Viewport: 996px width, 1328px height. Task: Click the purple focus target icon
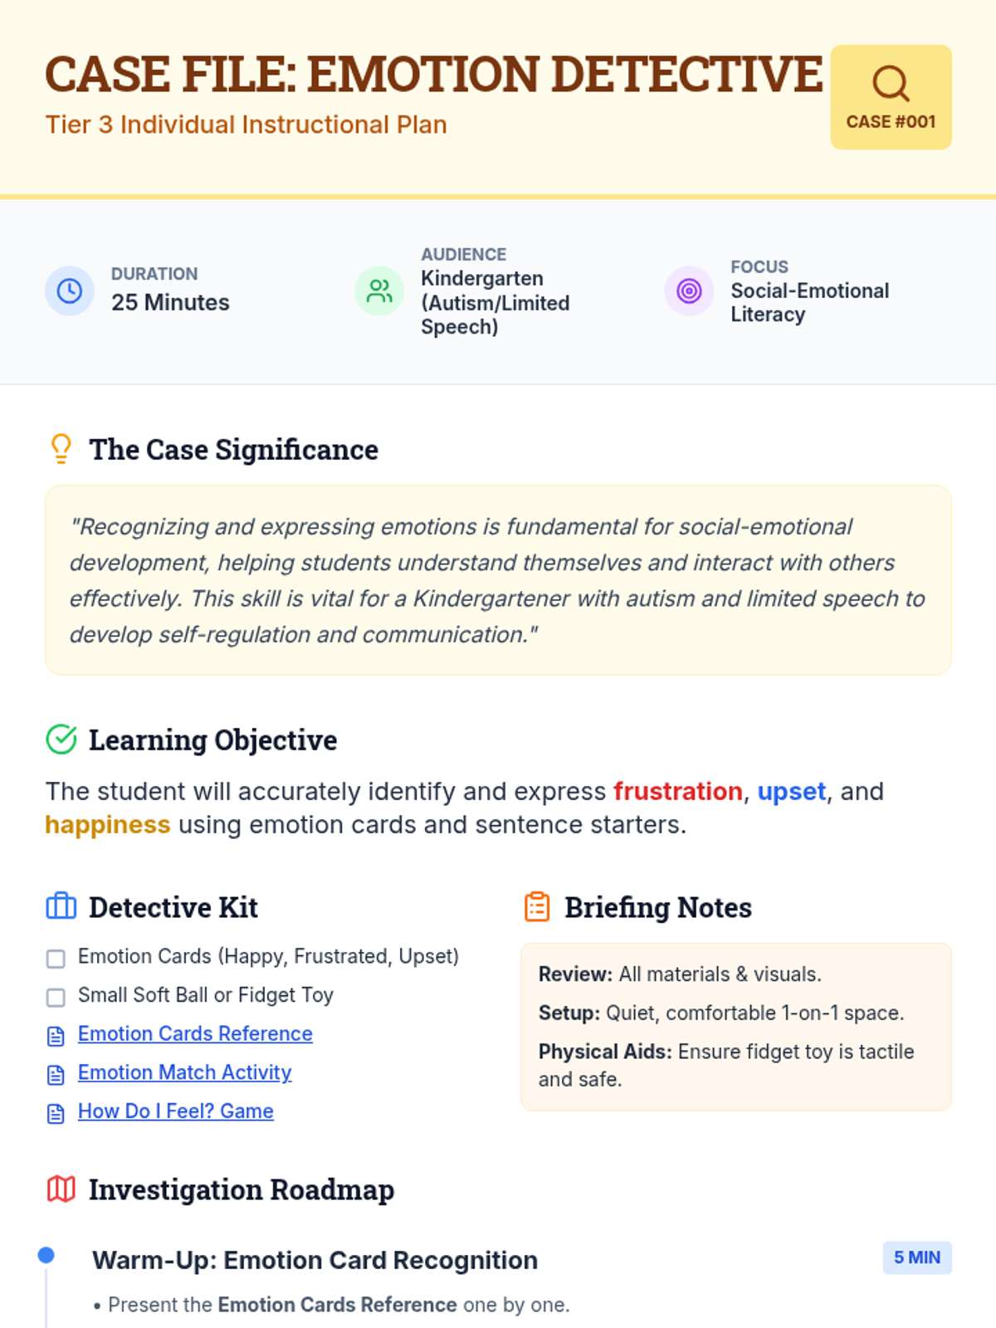(689, 290)
